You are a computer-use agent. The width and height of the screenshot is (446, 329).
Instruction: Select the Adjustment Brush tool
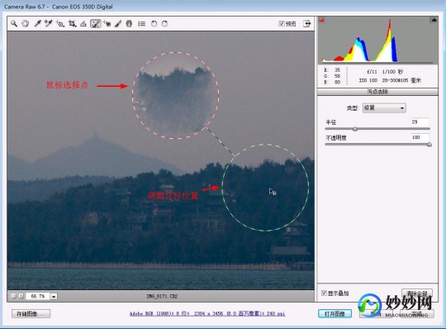tap(118, 24)
